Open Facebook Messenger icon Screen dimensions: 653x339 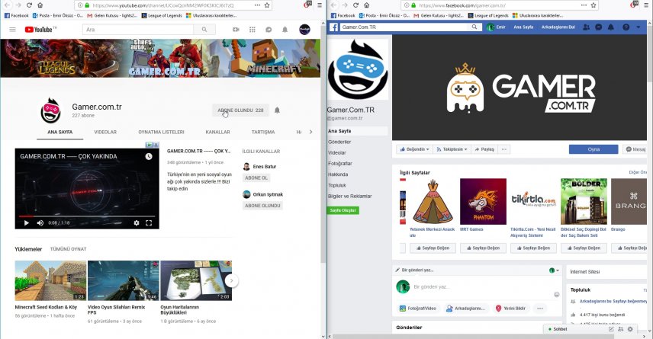[598, 27]
